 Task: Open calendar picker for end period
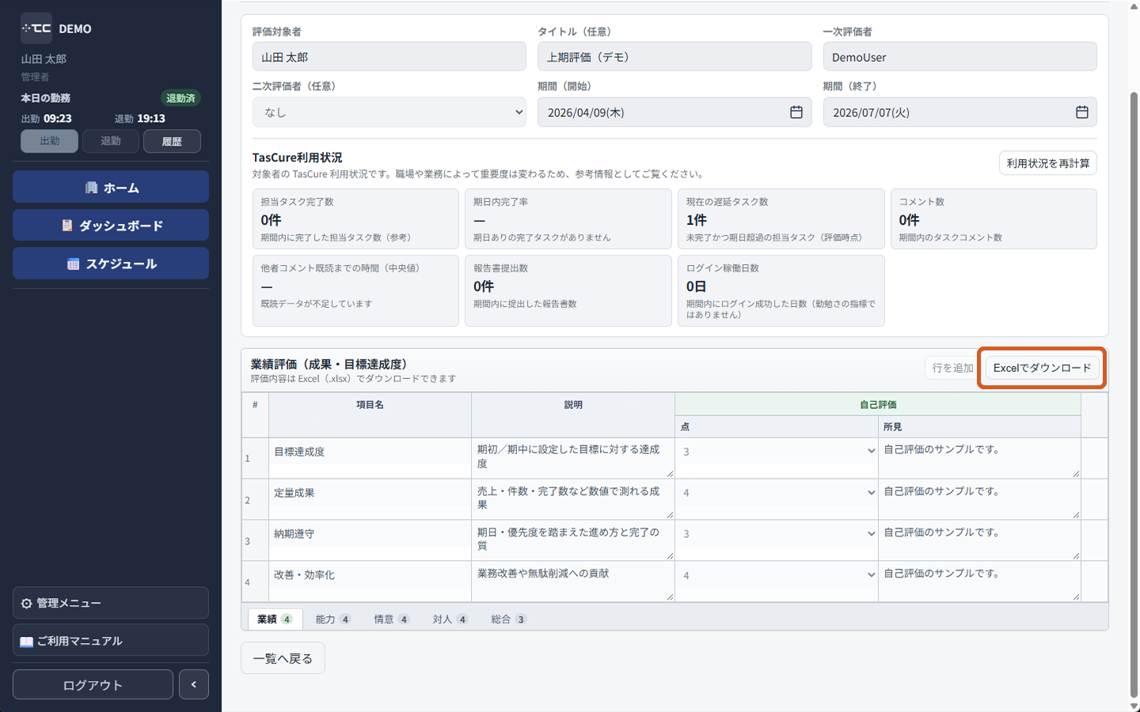(1082, 112)
